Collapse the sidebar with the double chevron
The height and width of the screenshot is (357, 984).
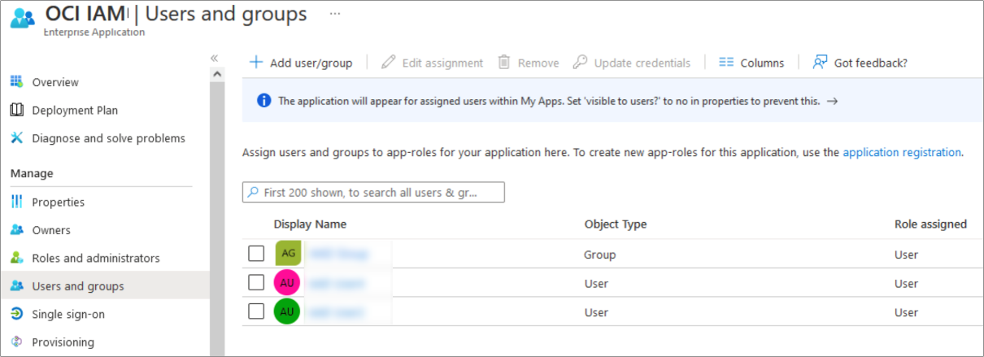(x=215, y=58)
